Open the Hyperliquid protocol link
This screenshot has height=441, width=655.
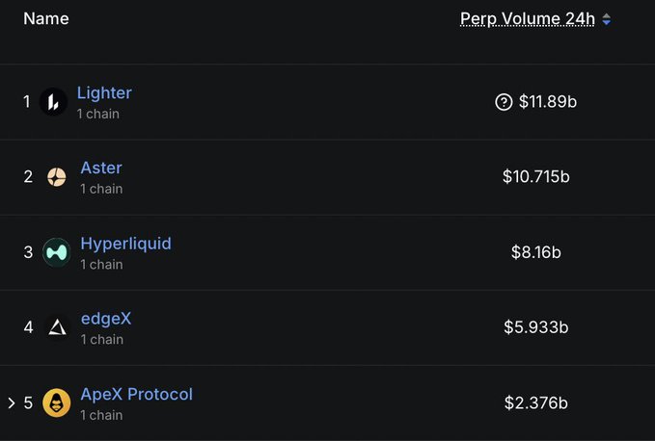click(x=125, y=244)
